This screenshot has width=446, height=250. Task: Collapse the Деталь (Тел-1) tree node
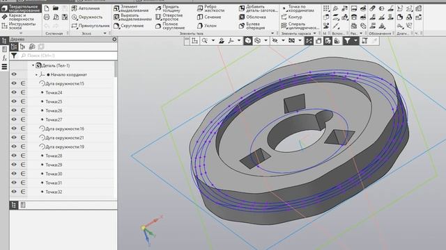point(33,65)
